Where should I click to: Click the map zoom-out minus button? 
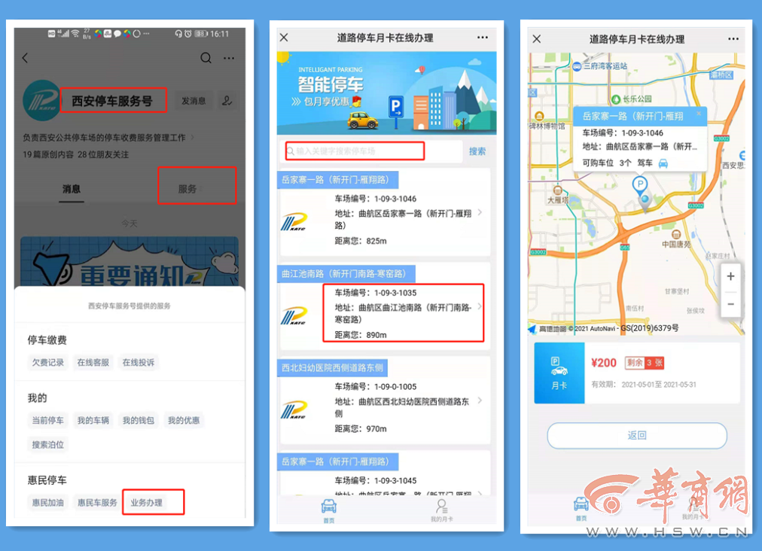click(x=730, y=304)
